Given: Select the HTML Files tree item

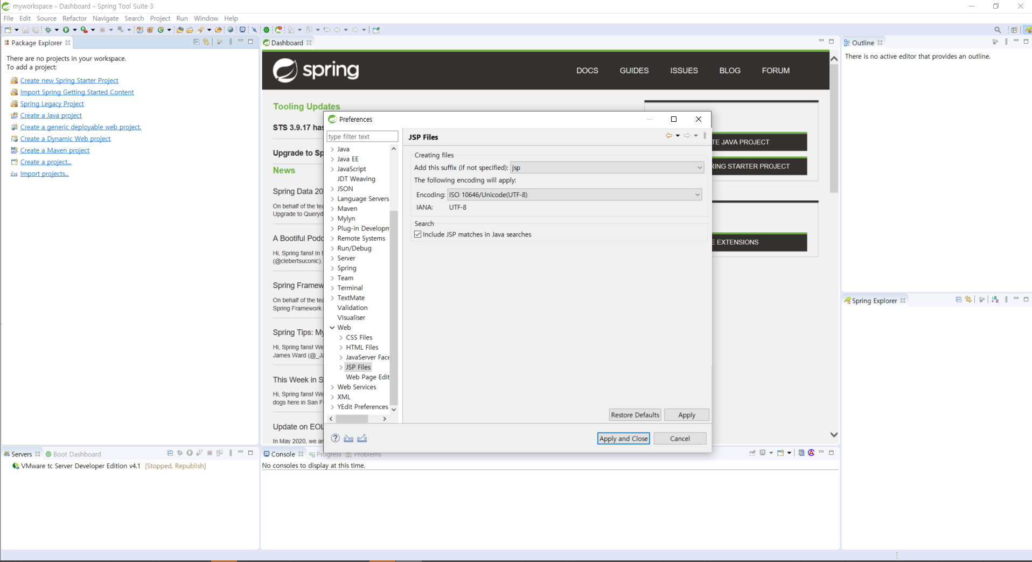Looking at the screenshot, I should click(x=362, y=348).
